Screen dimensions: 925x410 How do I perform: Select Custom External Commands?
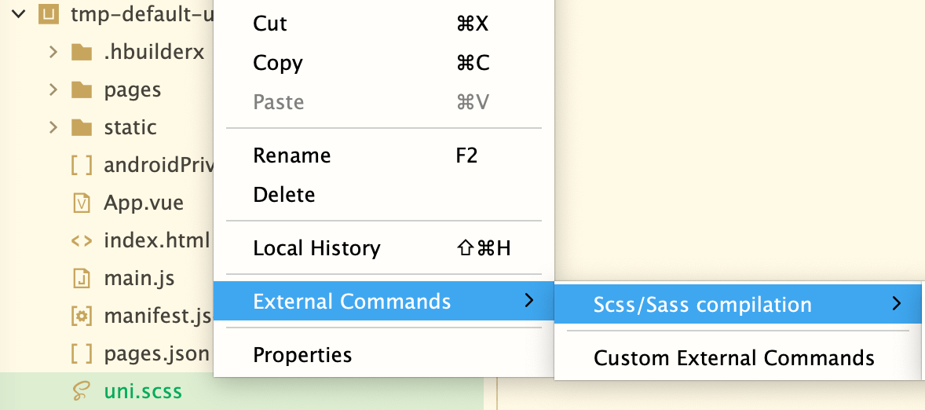click(x=733, y=358)
